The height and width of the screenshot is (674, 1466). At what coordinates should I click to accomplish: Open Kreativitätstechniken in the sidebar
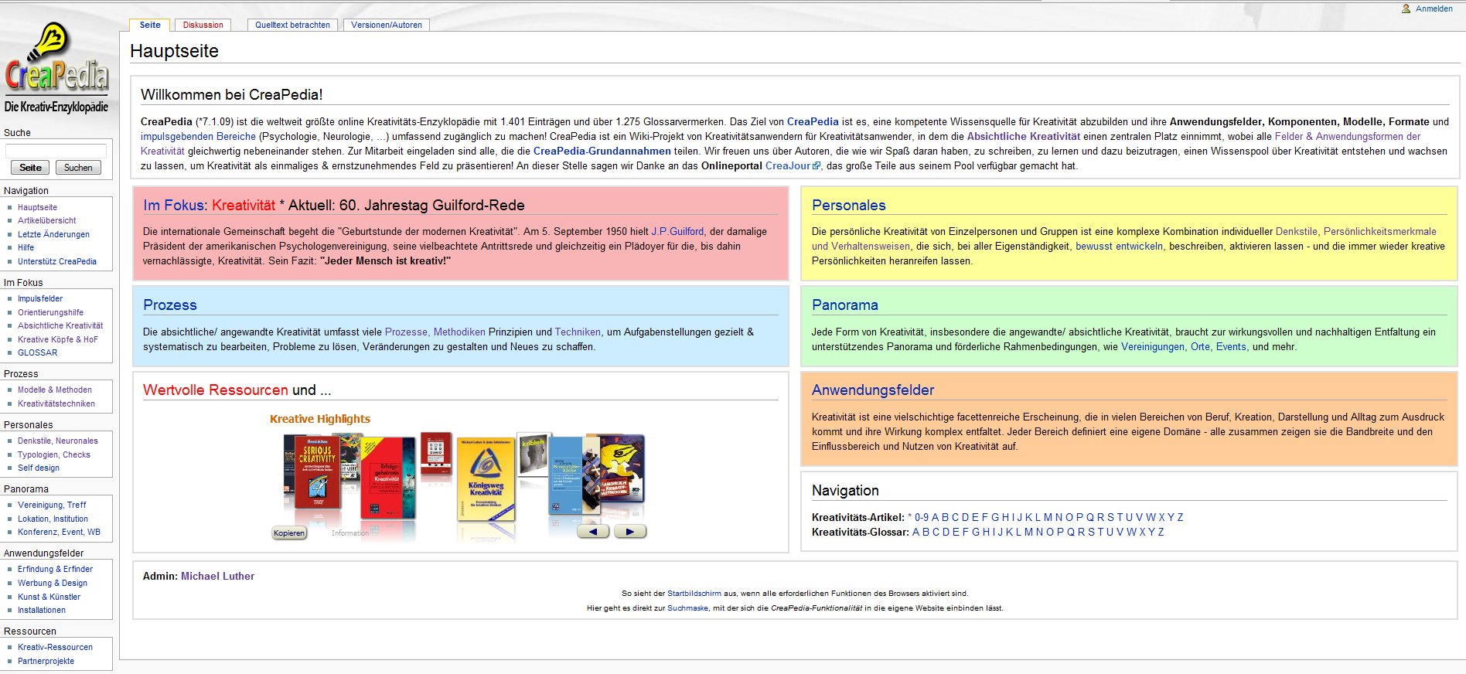[56, 403]
